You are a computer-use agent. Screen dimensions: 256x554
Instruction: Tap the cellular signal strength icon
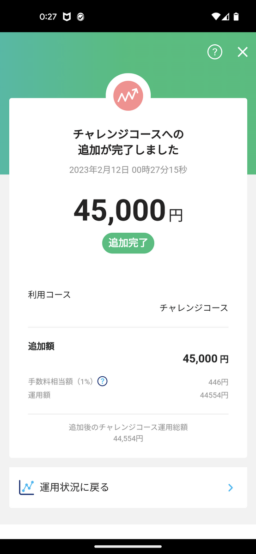(x=226, y=17)
